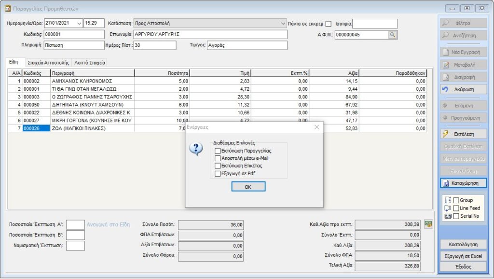The width and height of the screenshot is (494, 279).
Task: Click the Κοστολόγηση button
Action: pos(463,244)
